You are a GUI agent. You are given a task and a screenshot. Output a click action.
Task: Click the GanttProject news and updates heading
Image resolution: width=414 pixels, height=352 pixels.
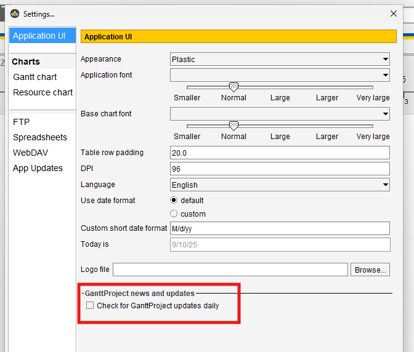(x=139, y=293)
